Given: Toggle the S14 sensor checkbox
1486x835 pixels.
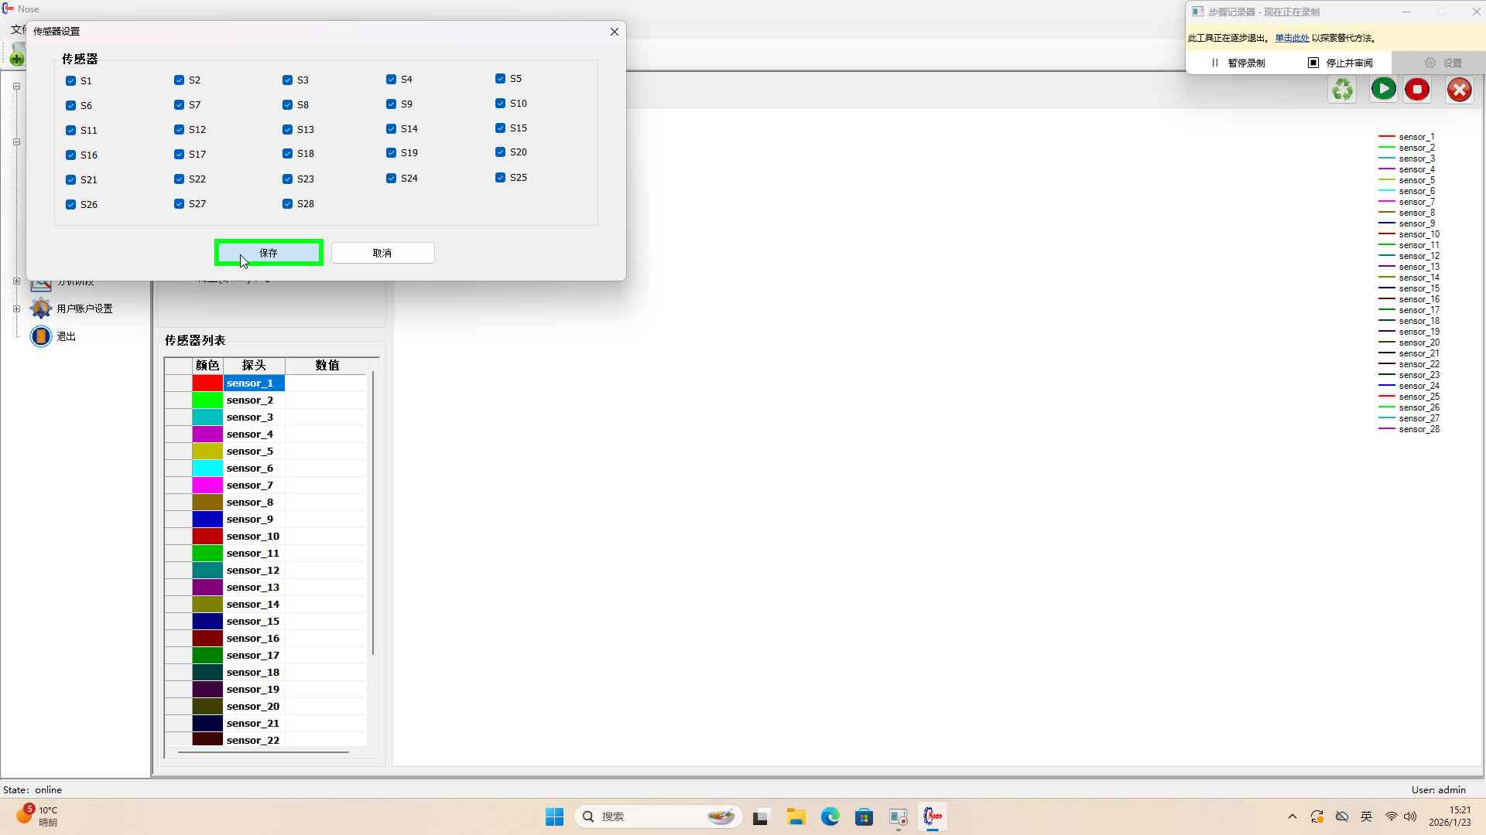Looking at the screenshot, I should (392, 129).
